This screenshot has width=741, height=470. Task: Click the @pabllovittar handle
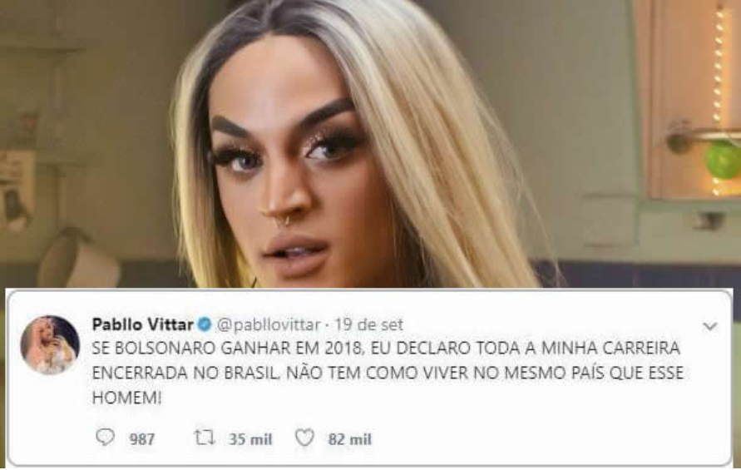[269, 324]
